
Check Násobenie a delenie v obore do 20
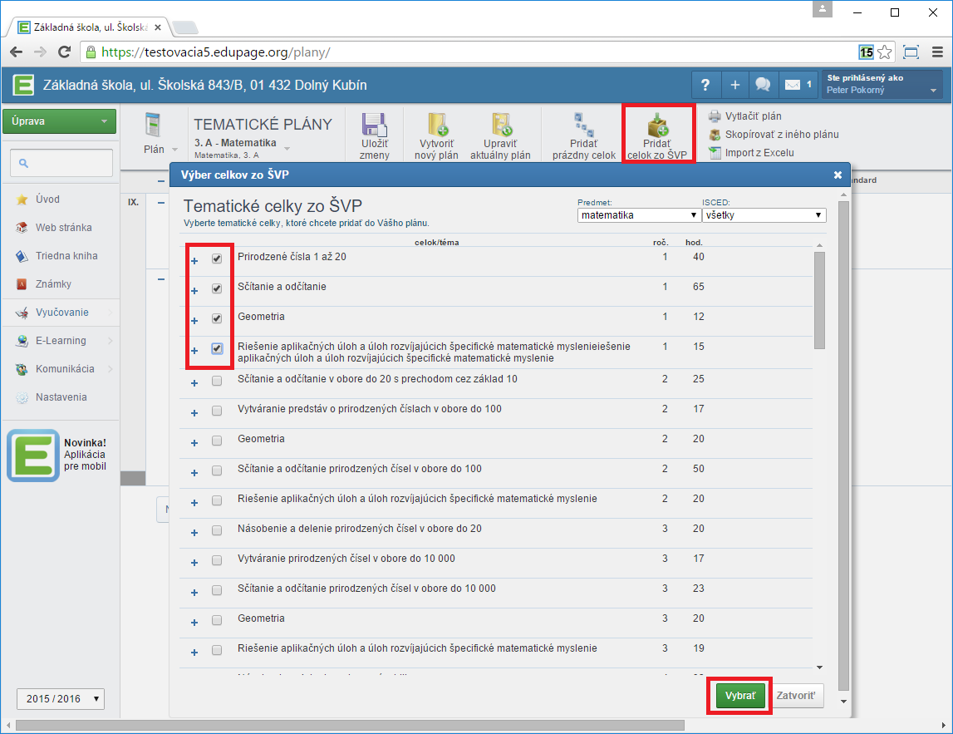click(217, 530)
